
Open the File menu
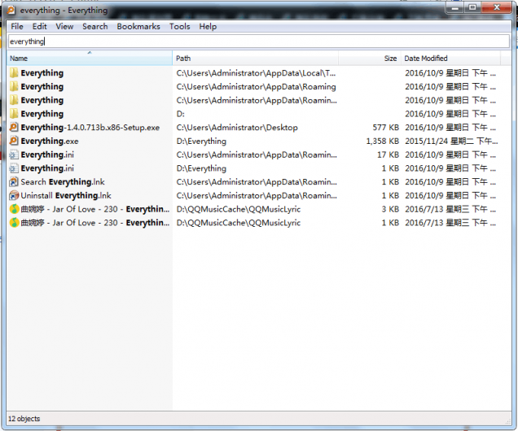[x=17, y=26]
